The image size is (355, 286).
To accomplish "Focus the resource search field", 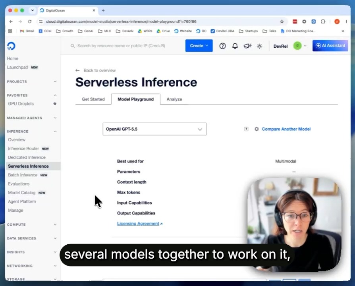I will click(121, 46).
